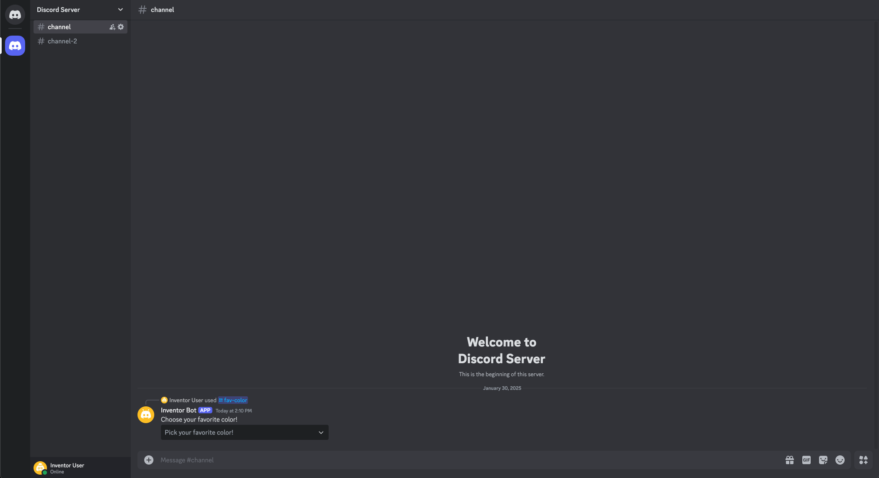Open the gift Nitro icon

click(790, 460)
